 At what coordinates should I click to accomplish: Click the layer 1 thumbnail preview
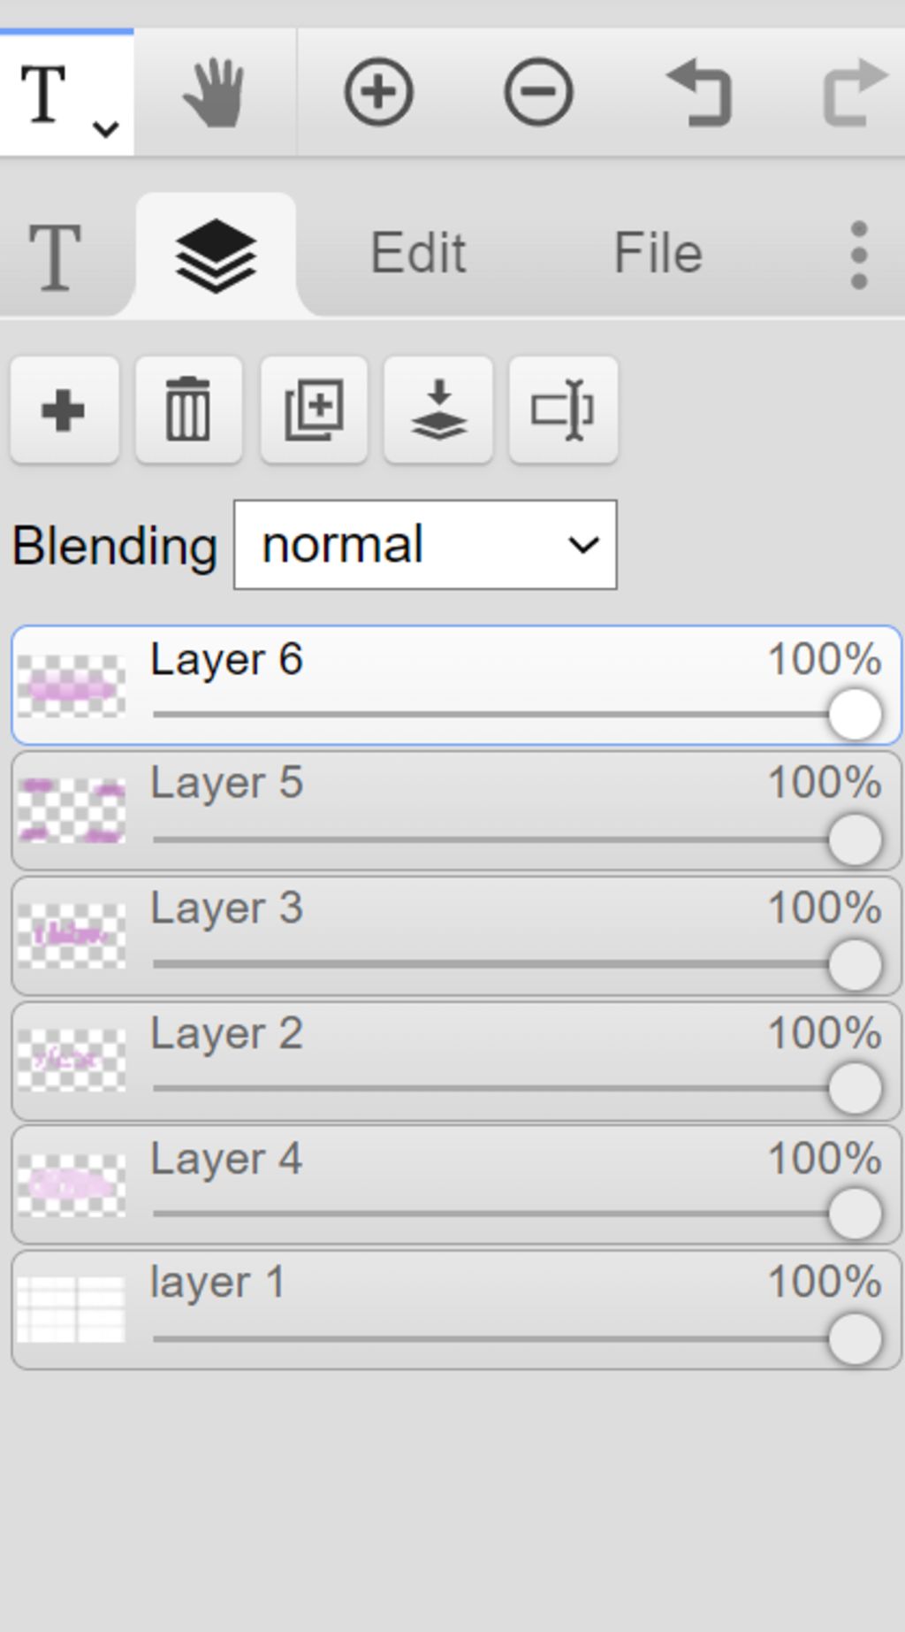[72, 1309]
